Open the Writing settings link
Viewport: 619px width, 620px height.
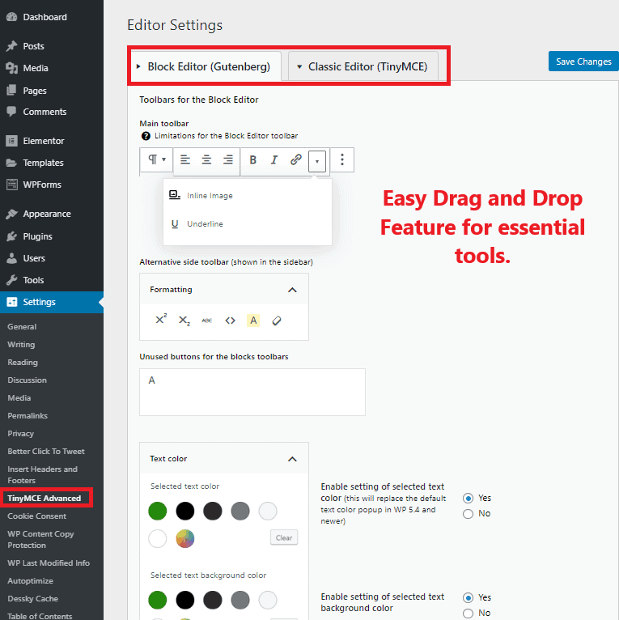pyautogui.click(x=21, y=345)
